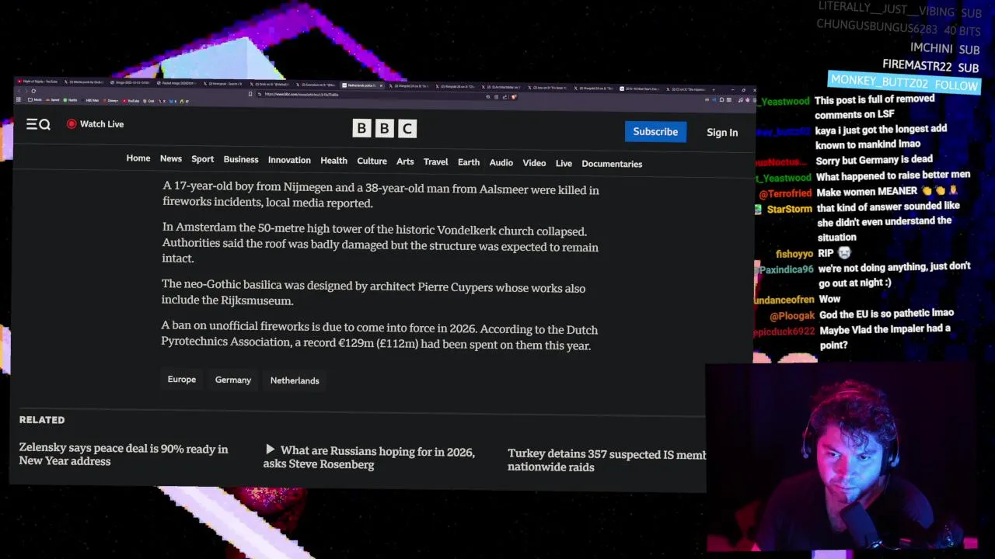Open the YouTube bookmark in the bookmarks bar
Image resolution: width=995 pixels, height=559 pixels.
pyautogui.click(x=131, y=101)
